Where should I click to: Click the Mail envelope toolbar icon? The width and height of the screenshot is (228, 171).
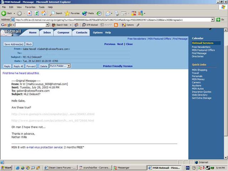point(108,14)
